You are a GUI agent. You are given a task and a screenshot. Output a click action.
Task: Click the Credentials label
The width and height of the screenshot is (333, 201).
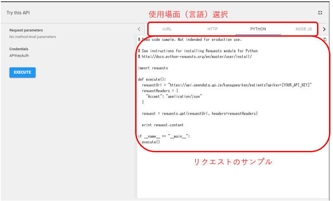click(x=19, y=49)
